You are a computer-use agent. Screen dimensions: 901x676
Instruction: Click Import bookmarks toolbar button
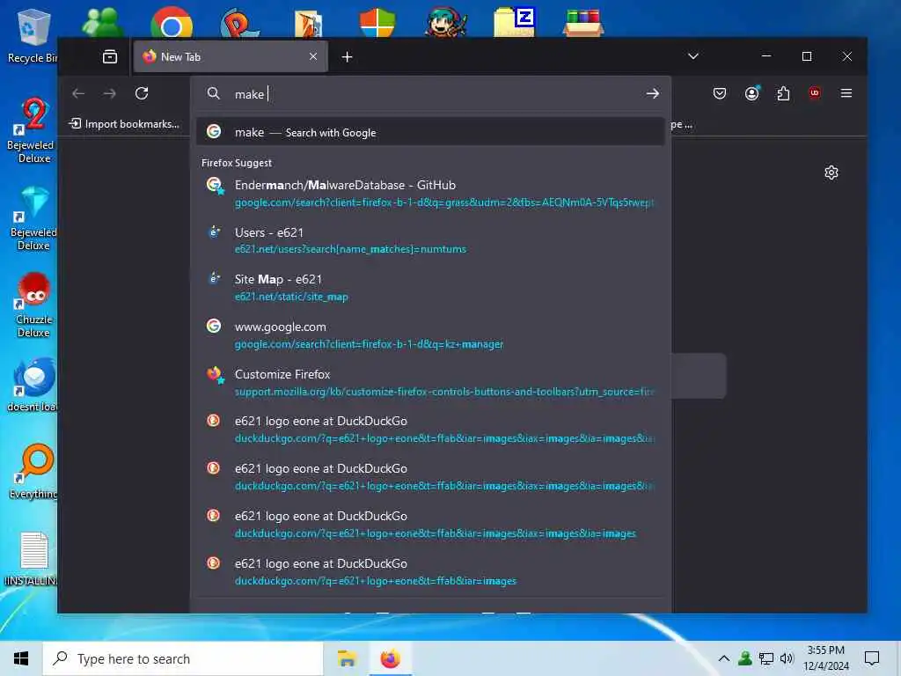124,123
